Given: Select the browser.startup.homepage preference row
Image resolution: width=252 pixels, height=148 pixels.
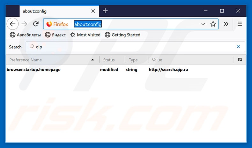Looking at the screenshot, I should [126, 70].
